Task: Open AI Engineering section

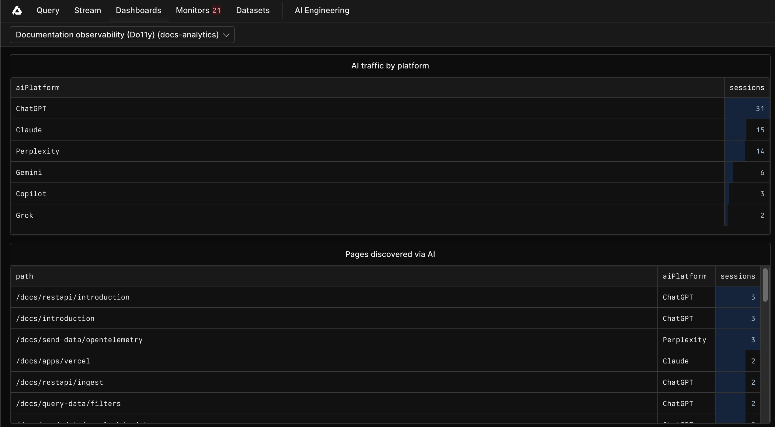Action: [322, 10]
